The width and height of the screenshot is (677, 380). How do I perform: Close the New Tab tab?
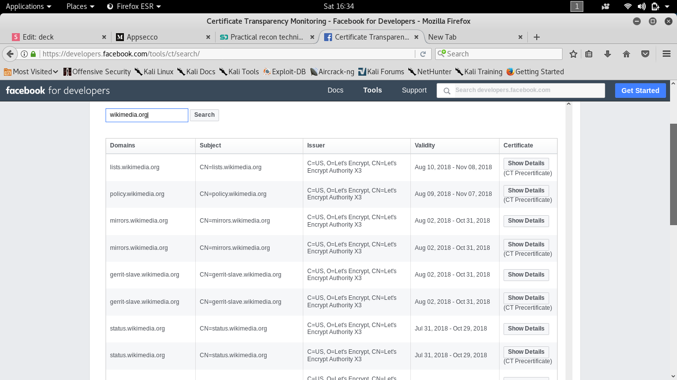520,37
